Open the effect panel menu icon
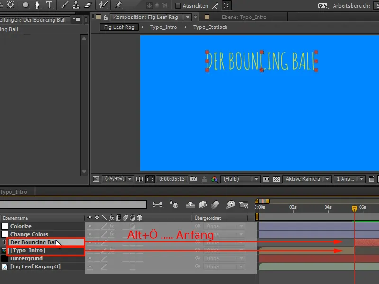The height and width of the screenshot is (284, 379). pos(77,19)
